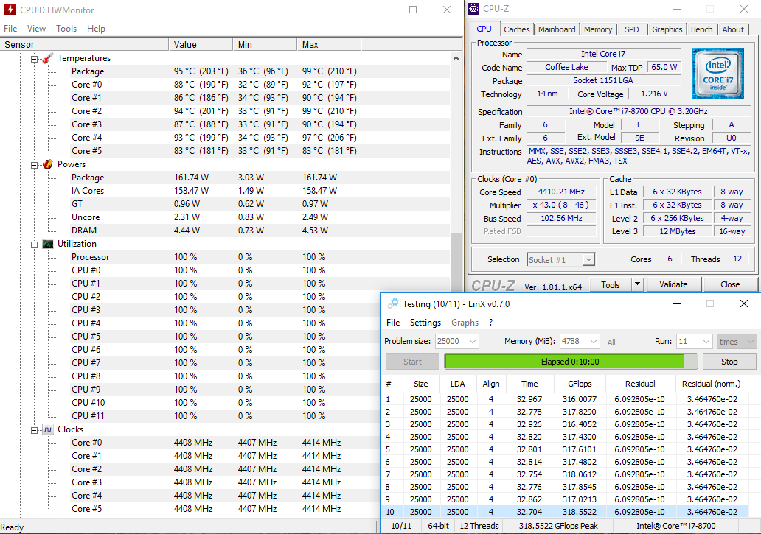Select result row 1 in LinX table
This screenshot has height=534, width=761.
pyautogui.click(x=566, y=399)
